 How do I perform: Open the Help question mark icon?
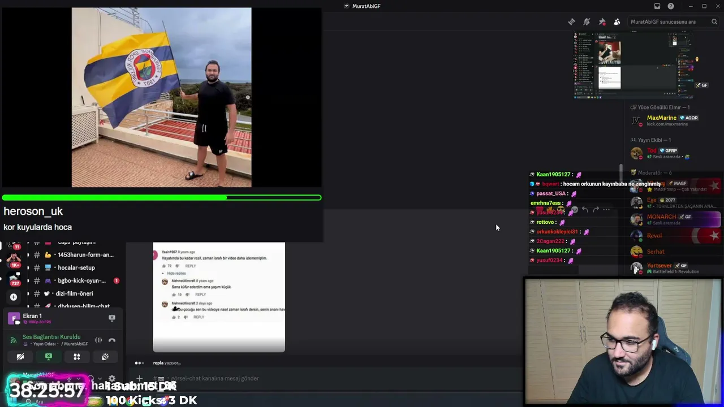click(671, 6)
